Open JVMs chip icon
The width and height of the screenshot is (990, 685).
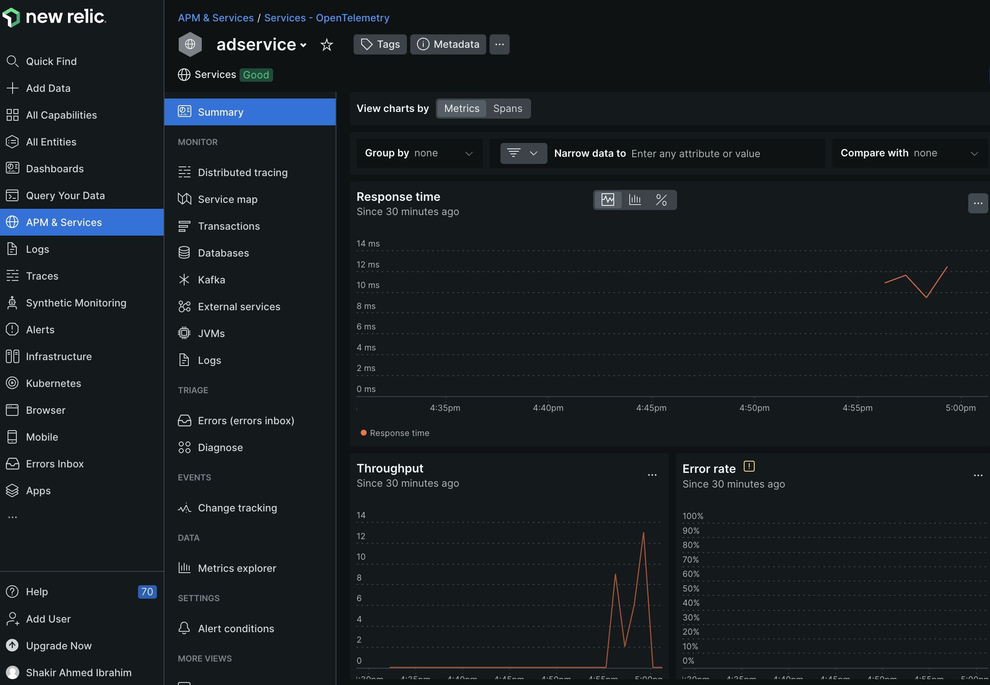pos(184,333)
